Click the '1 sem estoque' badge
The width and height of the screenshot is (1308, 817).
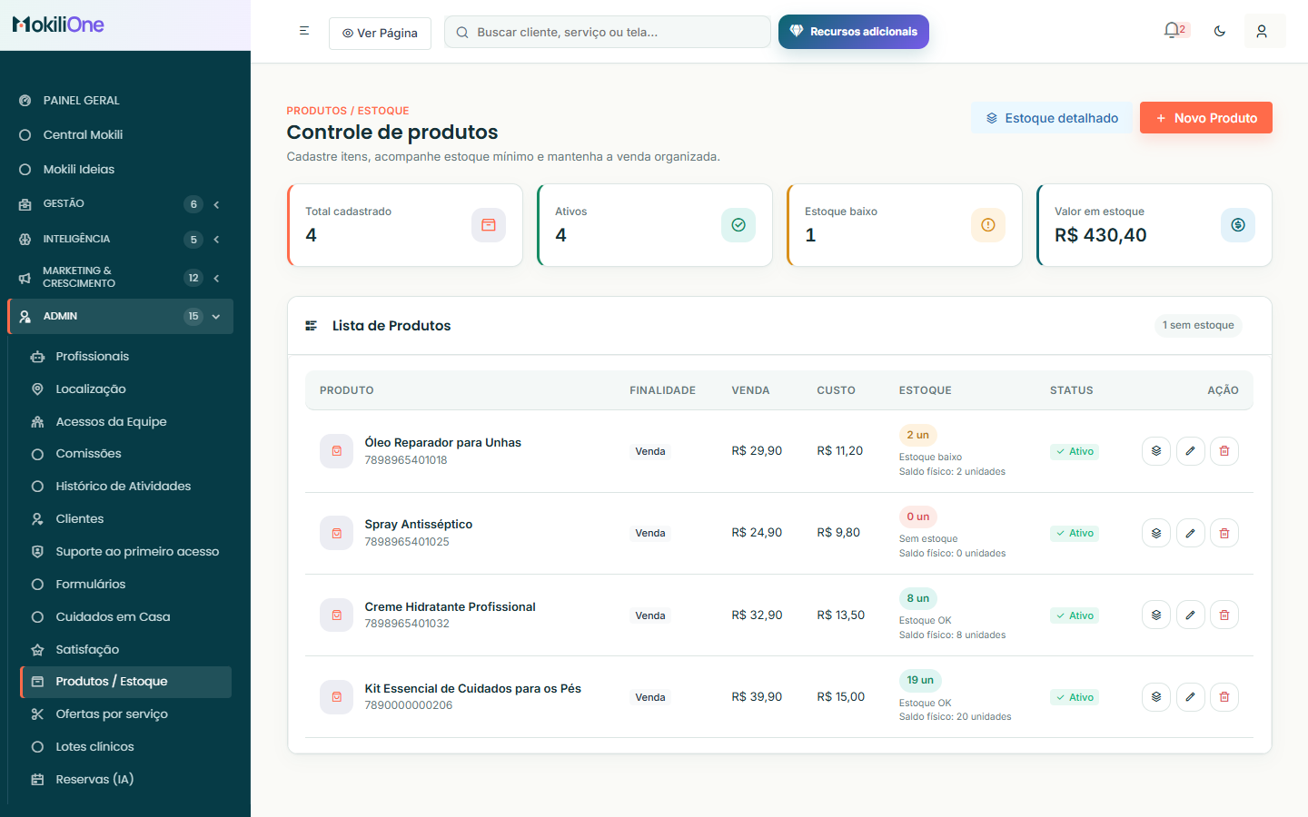[x=1198, y=325]
